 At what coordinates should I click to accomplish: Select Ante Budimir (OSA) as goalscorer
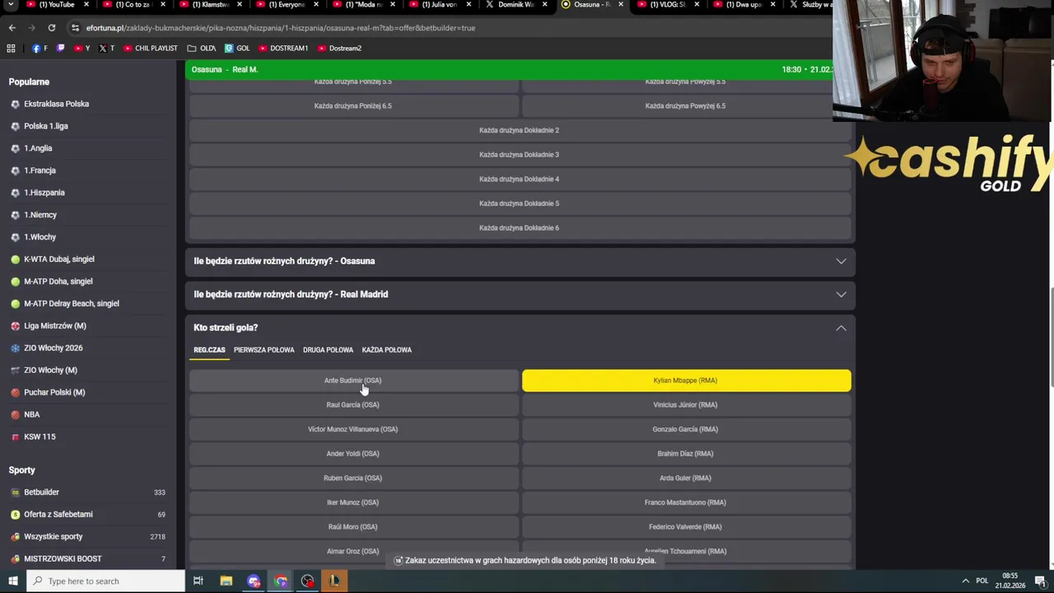click(x=353, y=381)
